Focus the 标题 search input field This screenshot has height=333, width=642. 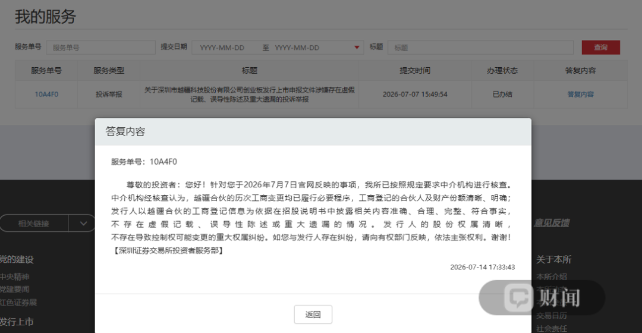(x=480, y=48)
